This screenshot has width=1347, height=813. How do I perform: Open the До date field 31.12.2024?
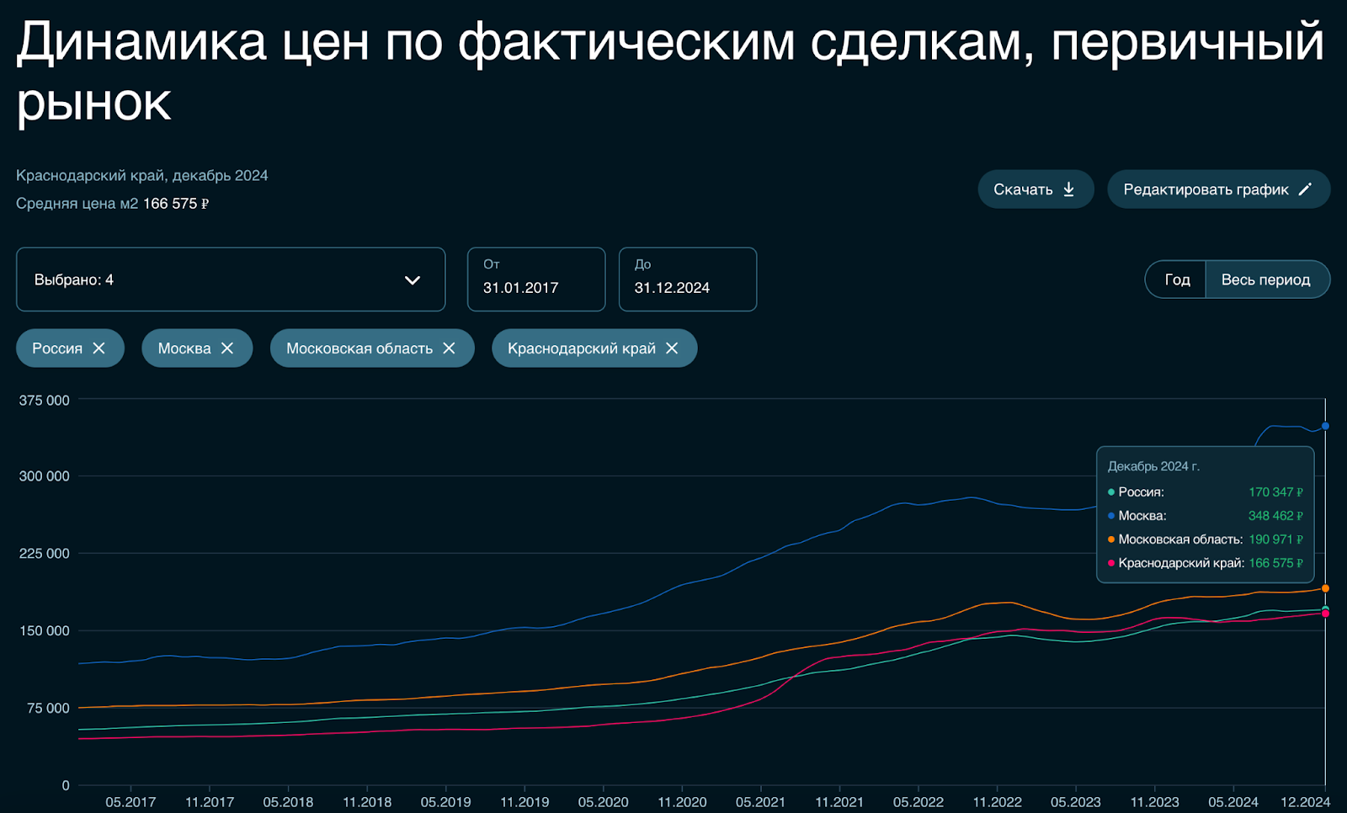pyautogui.click(x=688, y=279)
